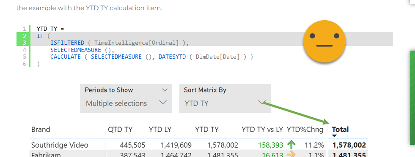Click the 1,578,002 Total value for Southridge Video
Viewport: 415px width, 157px height.
pyautogui.click(x=349, y=145)
